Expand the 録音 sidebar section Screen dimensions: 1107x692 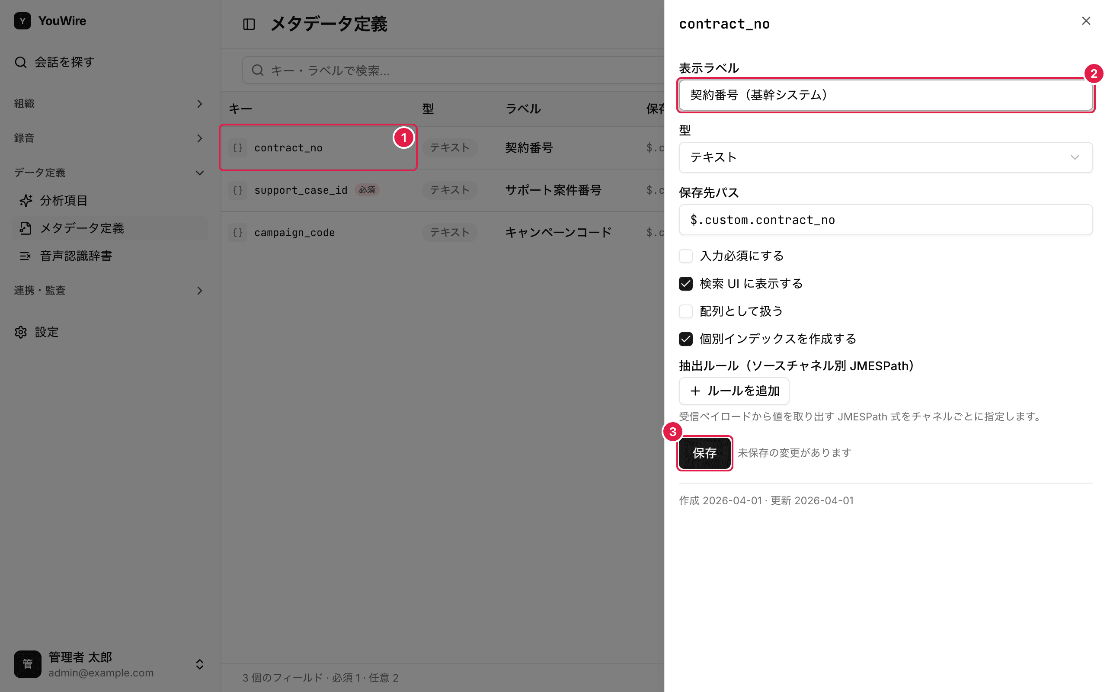pyautogui.click(x=109, y=138)
